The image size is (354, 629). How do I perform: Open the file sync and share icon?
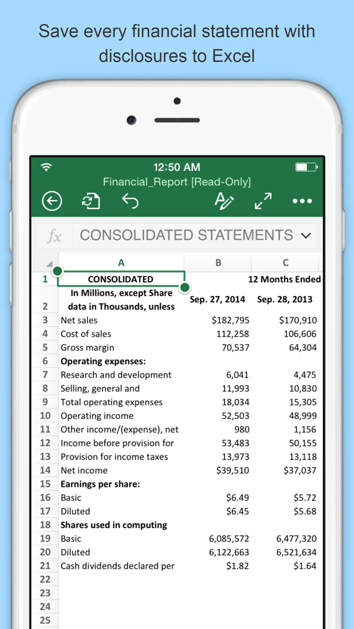click(91, 201)
